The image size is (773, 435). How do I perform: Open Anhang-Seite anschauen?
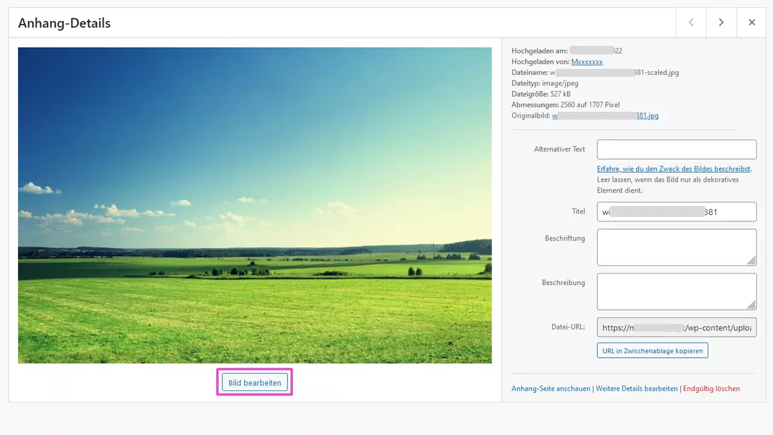coord(551,388)
